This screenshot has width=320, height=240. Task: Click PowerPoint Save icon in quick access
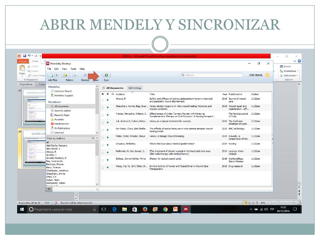coord(24,56)
